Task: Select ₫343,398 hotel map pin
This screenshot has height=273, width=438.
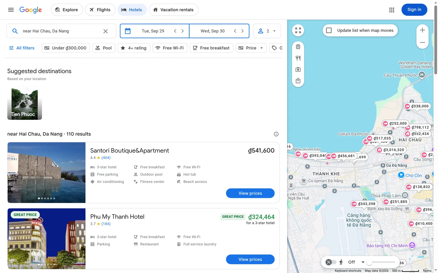Action: point(364,204)
